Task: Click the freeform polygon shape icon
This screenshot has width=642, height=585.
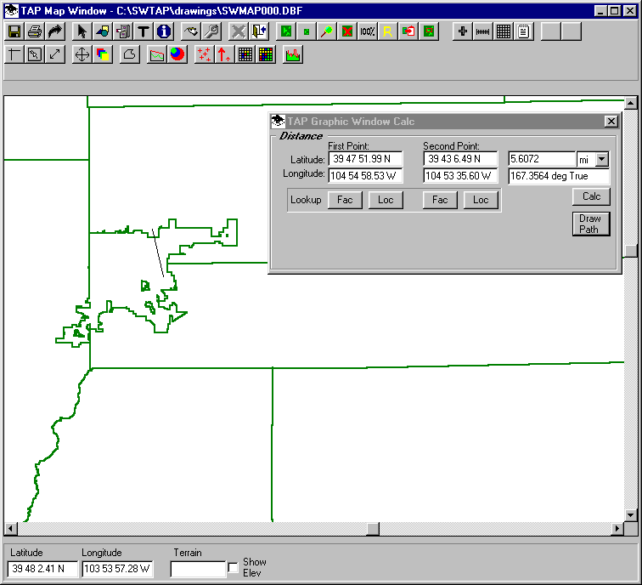Action: pyautogui.click(x=129, y=54)
